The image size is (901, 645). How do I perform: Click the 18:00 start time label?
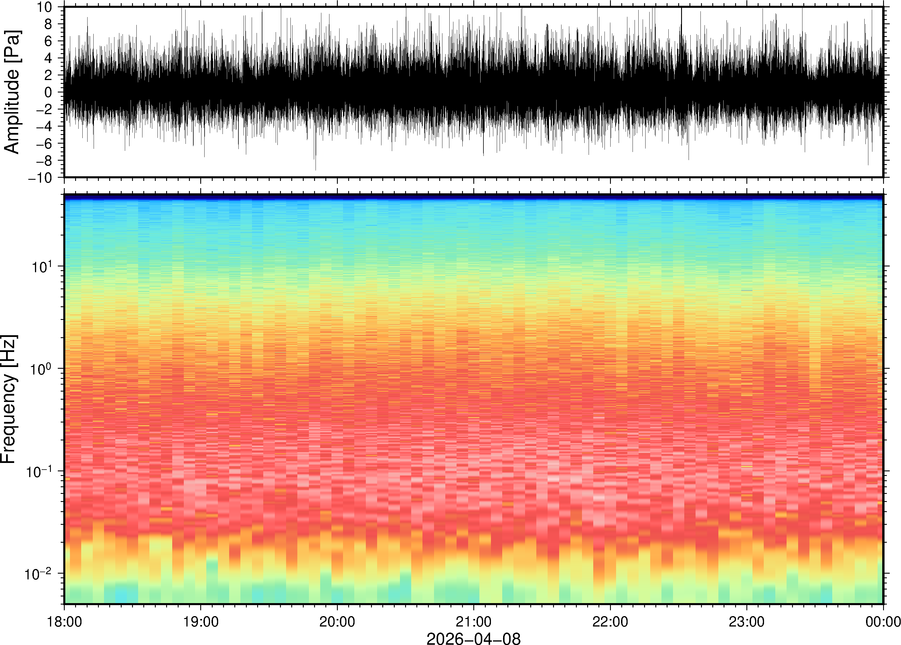(x=64, y=622)
